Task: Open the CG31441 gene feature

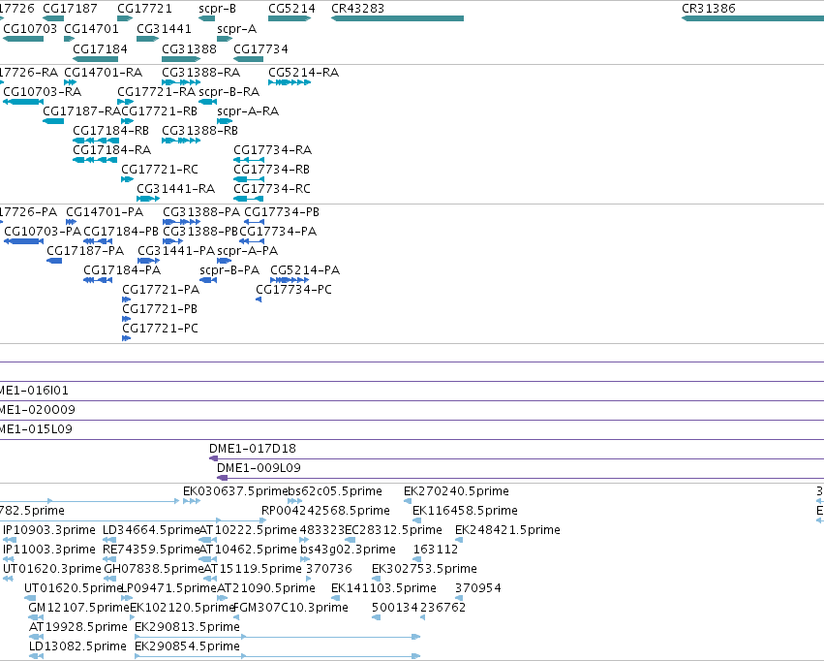Action: coord(148,39)
